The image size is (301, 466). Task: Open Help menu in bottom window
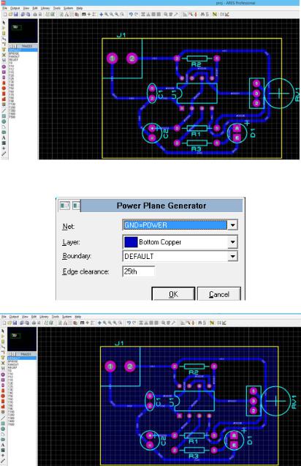coord(78,317)
